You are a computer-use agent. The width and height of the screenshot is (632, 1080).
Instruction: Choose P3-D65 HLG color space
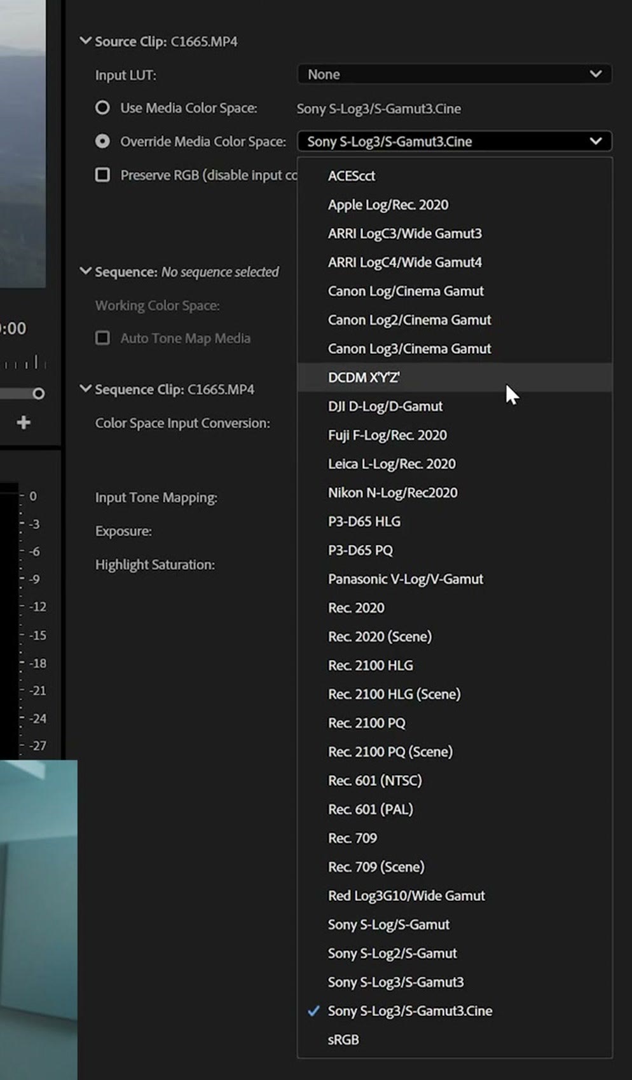pos(454,522)
